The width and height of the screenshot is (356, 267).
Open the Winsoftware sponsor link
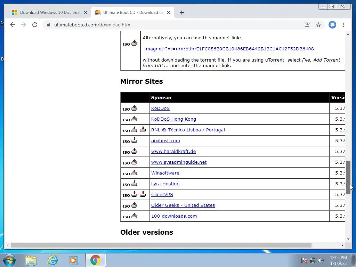(x=165, y=173)
